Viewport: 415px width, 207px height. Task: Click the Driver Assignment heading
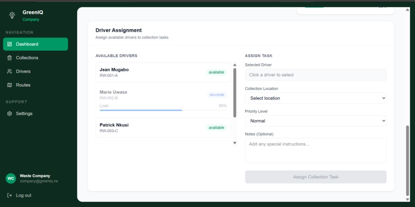[x=118, y=30]
